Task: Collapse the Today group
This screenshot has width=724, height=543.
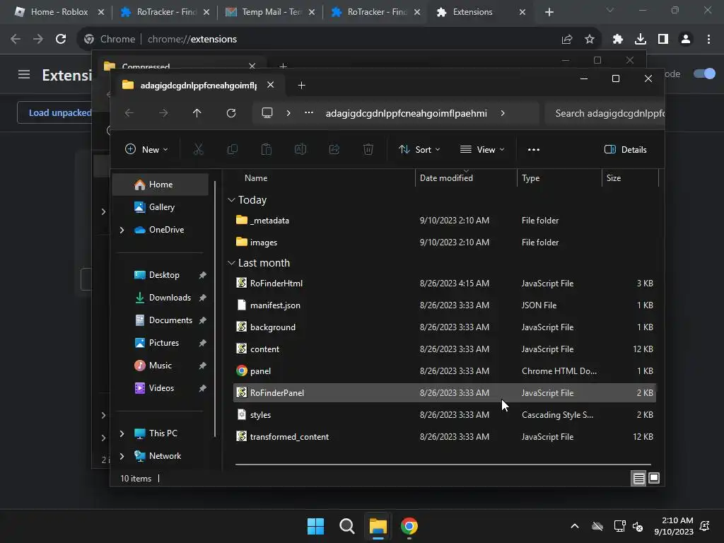Action: (231, 200)
